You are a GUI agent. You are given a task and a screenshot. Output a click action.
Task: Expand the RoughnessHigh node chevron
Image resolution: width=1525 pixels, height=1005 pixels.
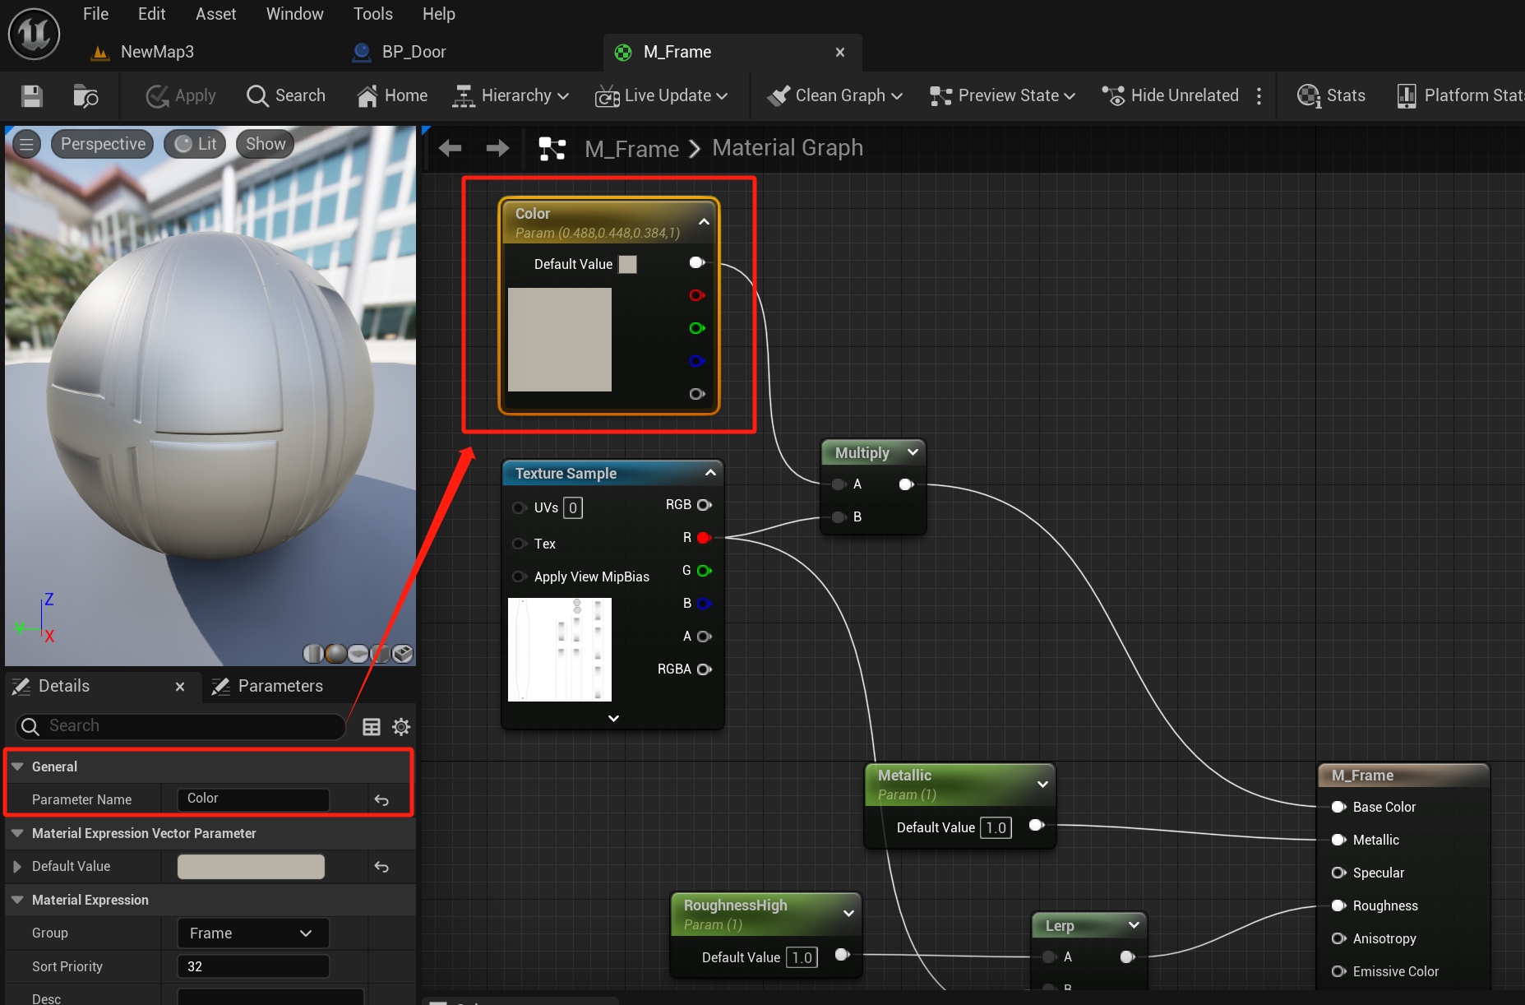(848, 914)
